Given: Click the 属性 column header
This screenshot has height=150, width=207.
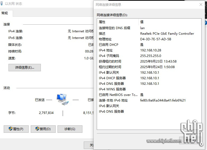Looking at the screenshot, I should [117, 22].
